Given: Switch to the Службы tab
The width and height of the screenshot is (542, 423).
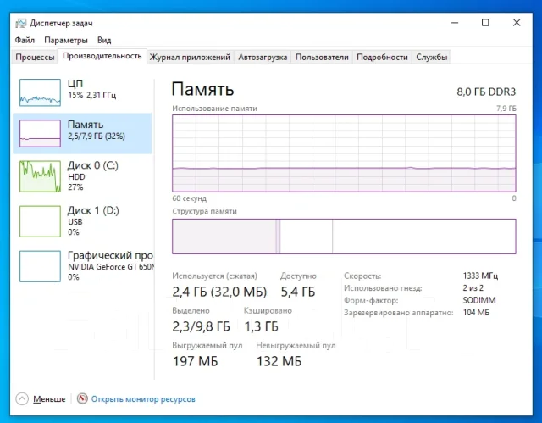Looking at the screenshot, I should point(432,57).
